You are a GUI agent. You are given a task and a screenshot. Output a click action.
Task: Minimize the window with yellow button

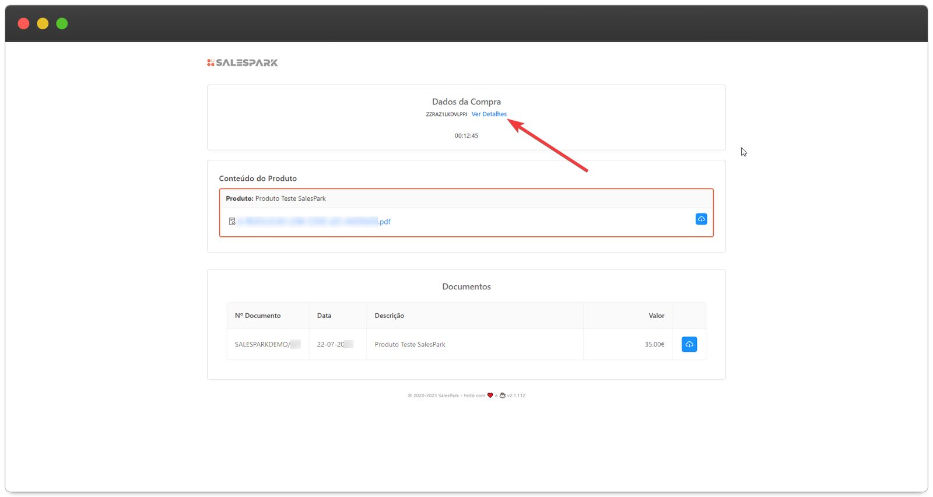pyautogui.click(x=43, y=23)
